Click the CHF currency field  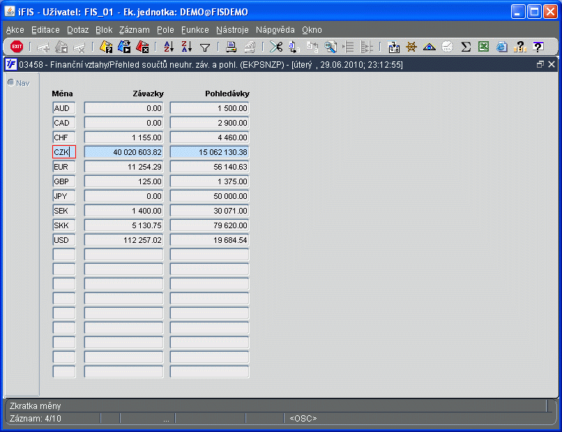coord(64,137)
